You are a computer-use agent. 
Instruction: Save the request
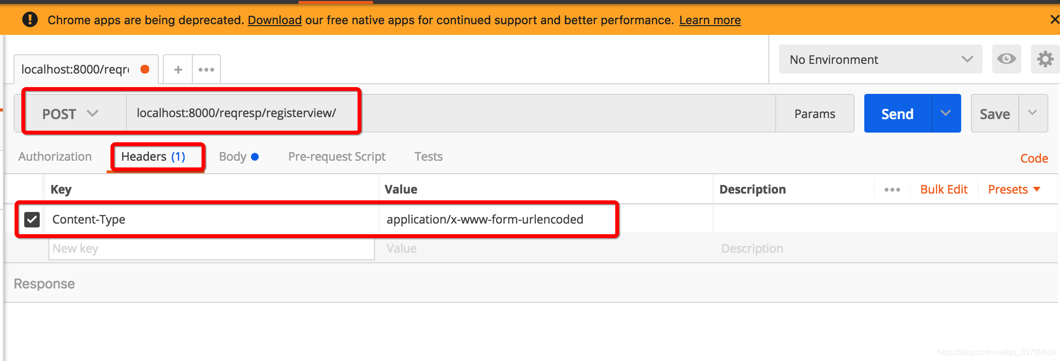click(x=995, y=114)
